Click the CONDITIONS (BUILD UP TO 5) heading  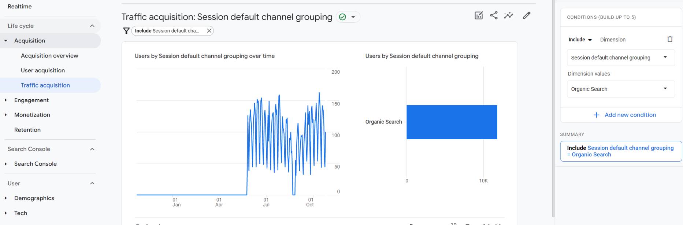tap(601, 17)
